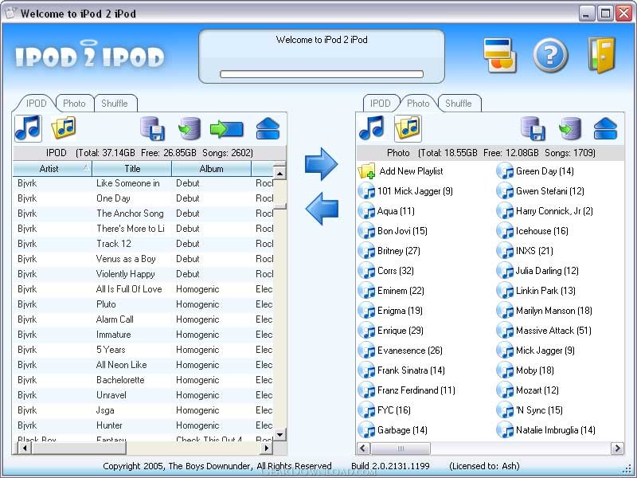
Task: Click the credit card purchase icon
Action: [499, 56]
